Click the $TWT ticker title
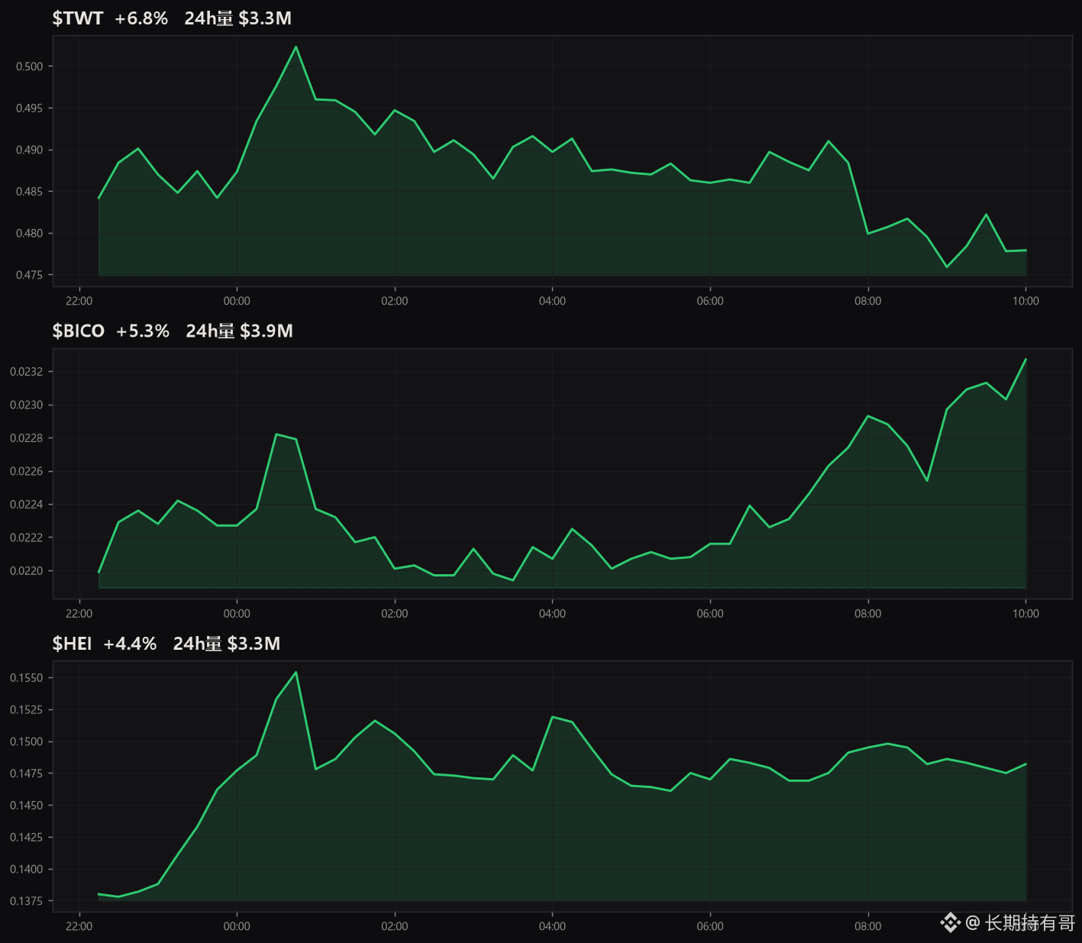 (x=78, y=18)
